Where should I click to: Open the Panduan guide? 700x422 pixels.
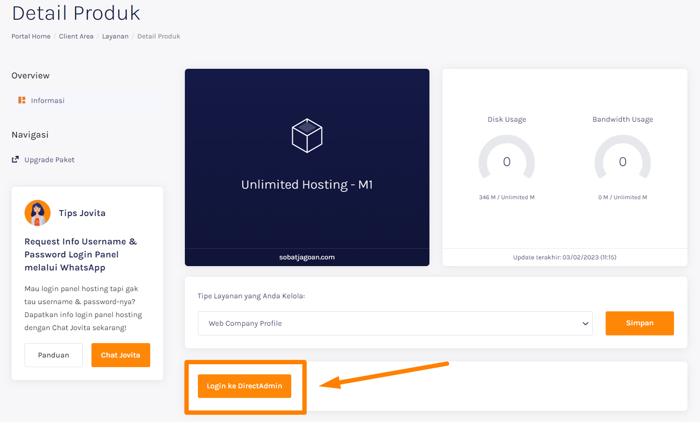click(x=53, y=355)
